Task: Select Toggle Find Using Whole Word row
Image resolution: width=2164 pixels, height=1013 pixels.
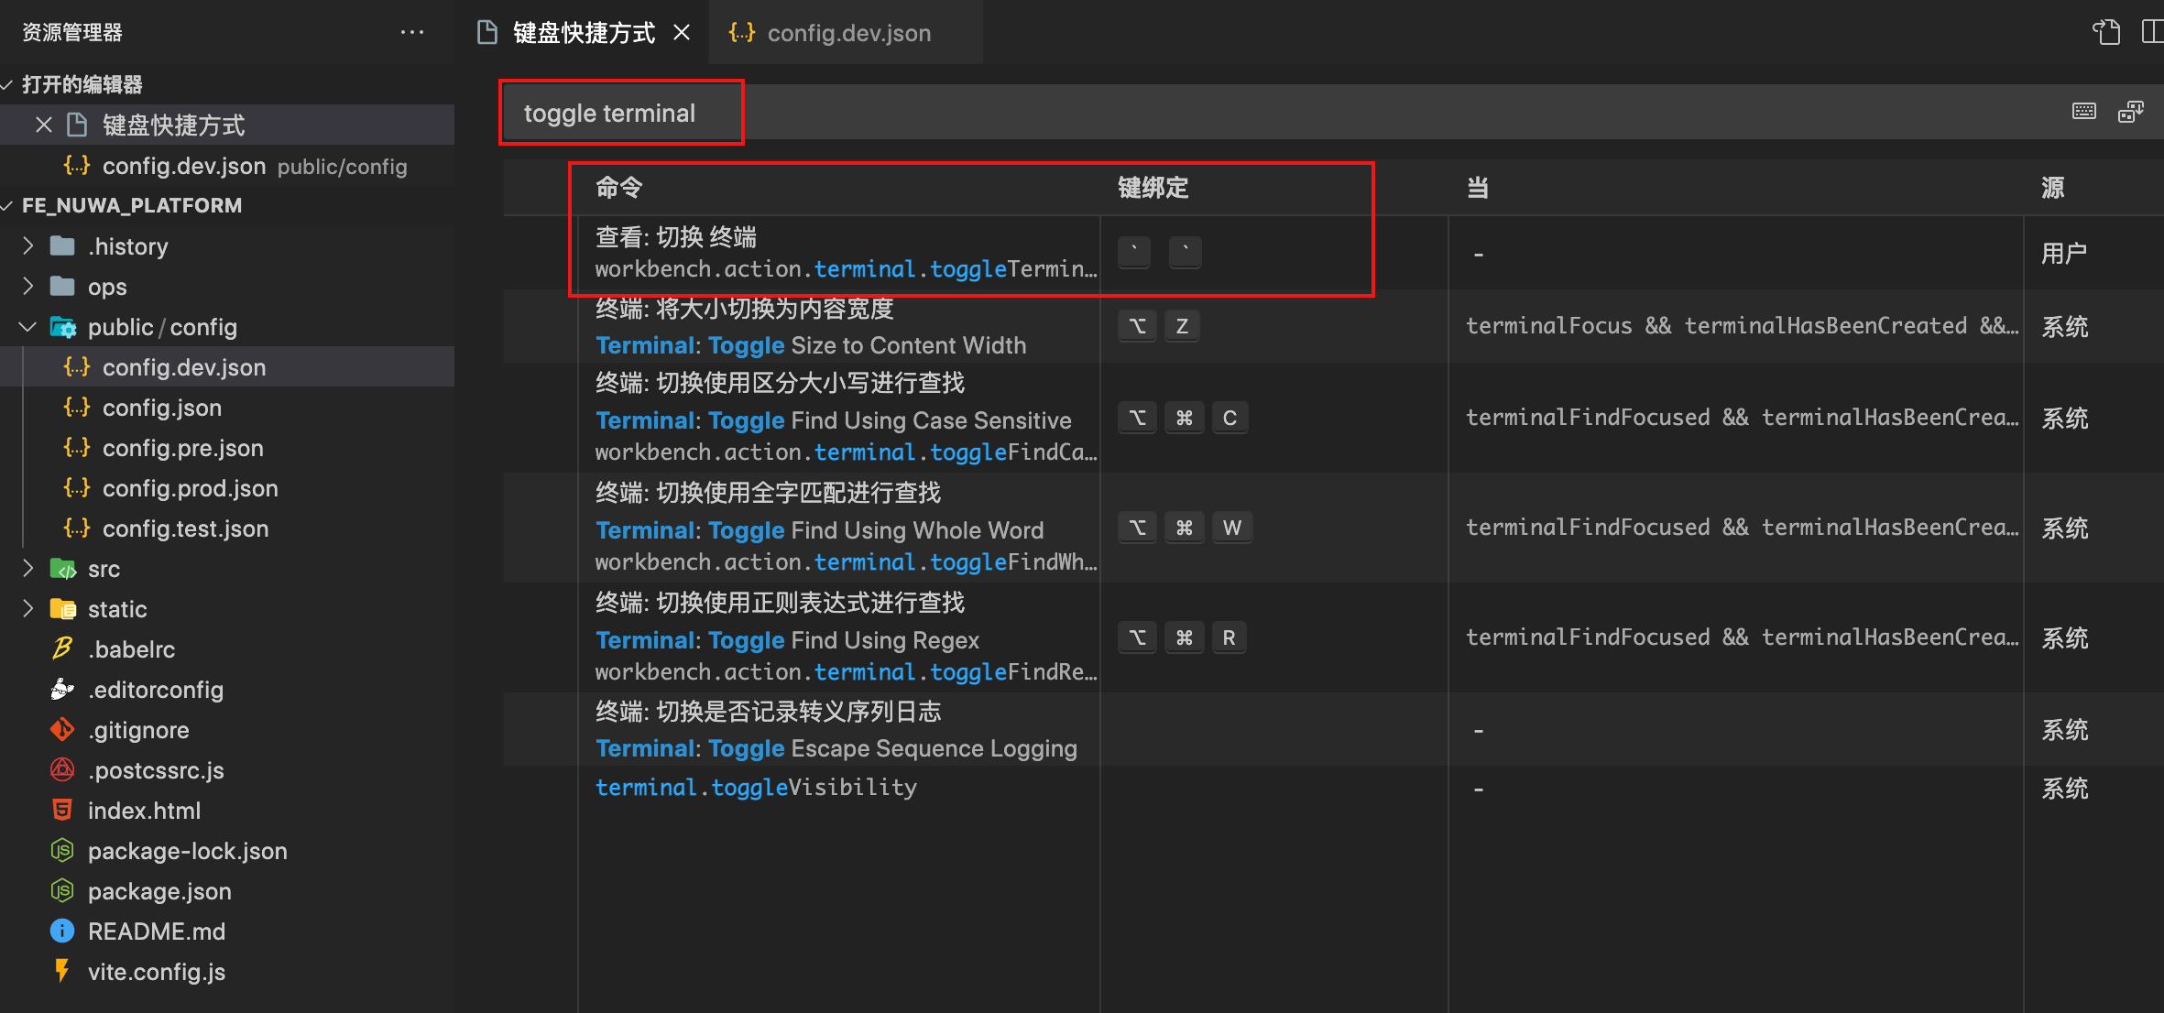Action: (1334, 528)
